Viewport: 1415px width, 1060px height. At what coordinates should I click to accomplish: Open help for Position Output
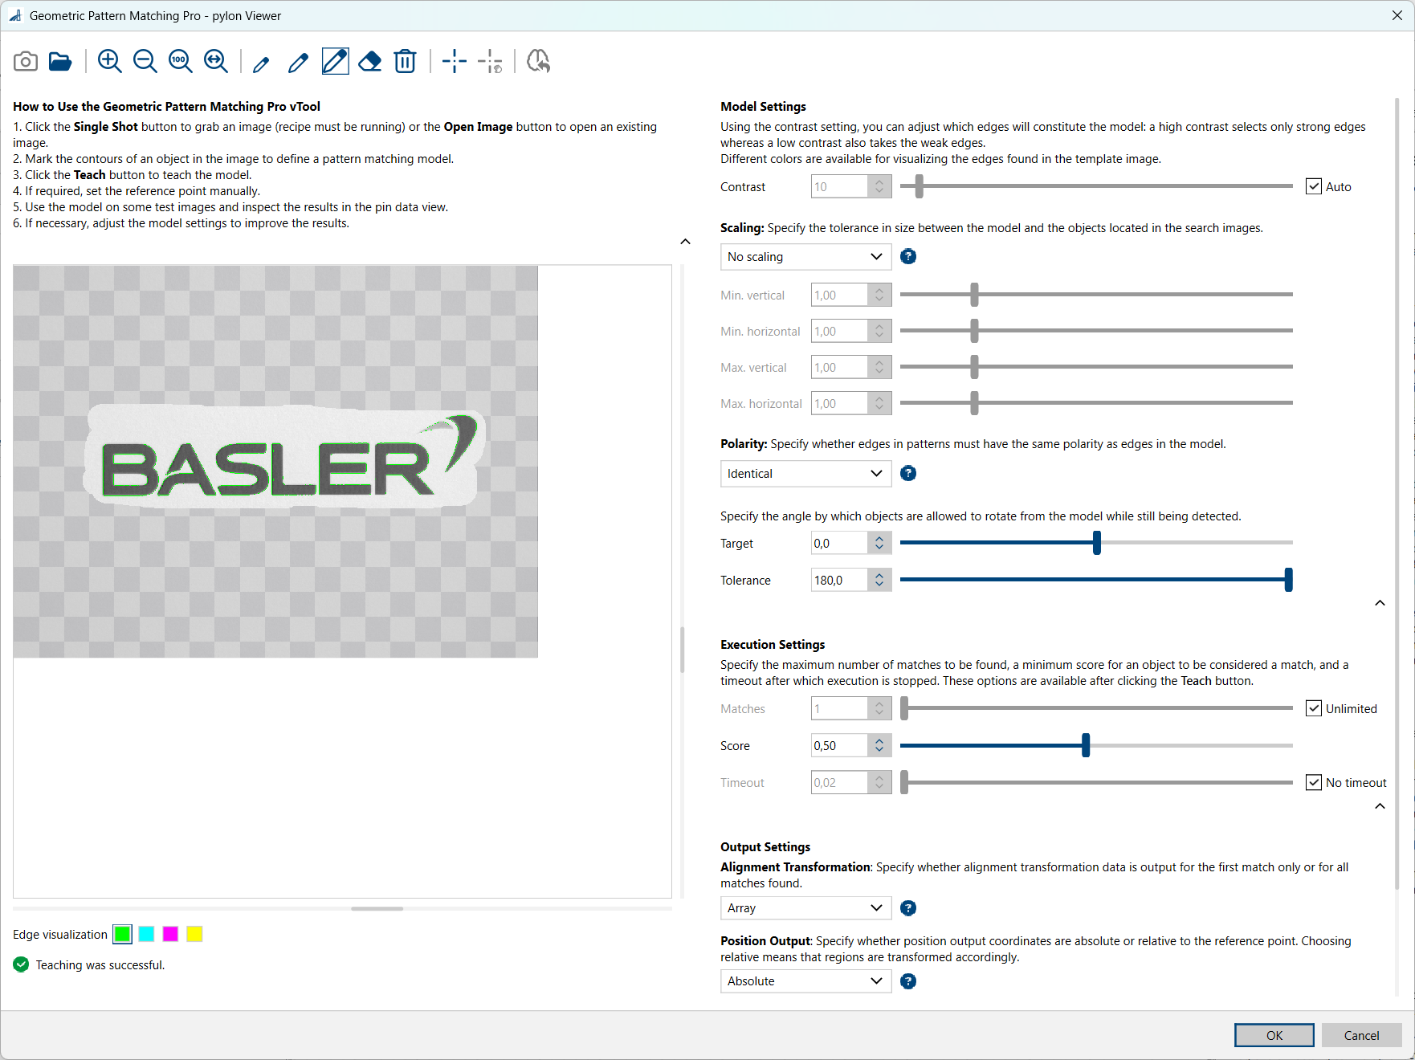908,981
